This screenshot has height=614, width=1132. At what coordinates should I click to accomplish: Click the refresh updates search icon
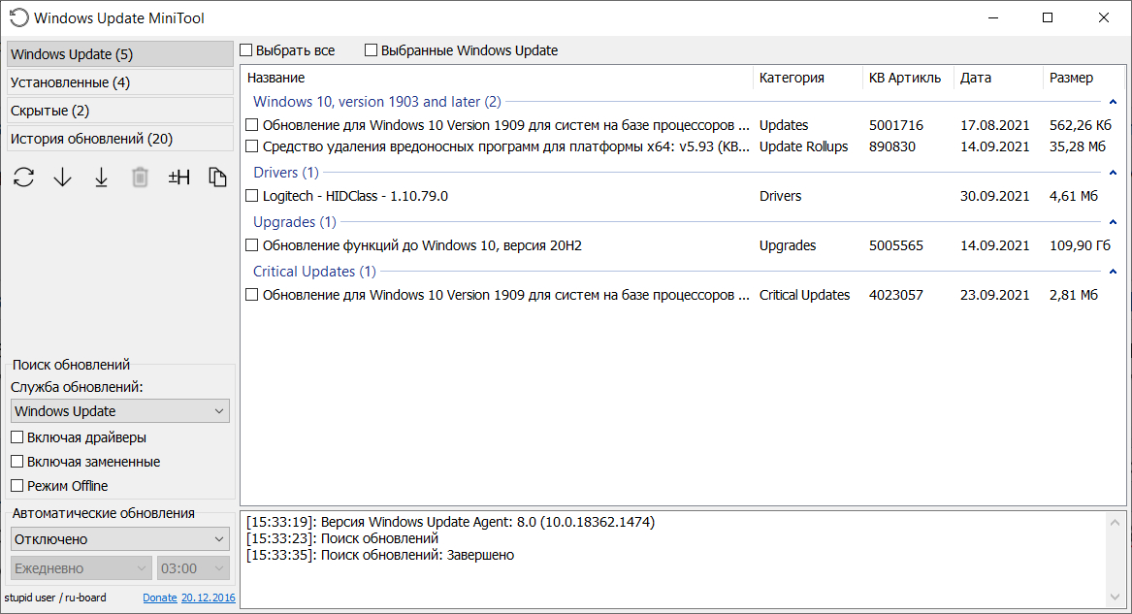point(24,178)
